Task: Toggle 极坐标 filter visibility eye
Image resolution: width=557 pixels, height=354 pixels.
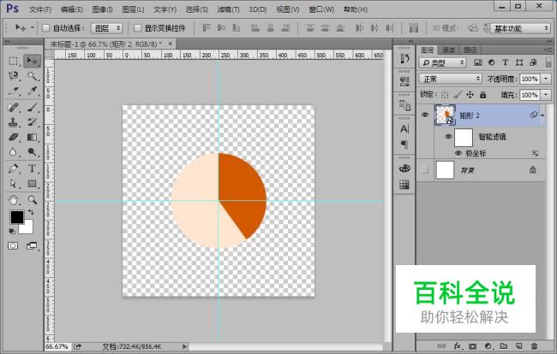Action: tap(458, 153)
